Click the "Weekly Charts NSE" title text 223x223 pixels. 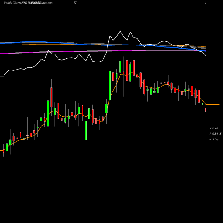click(x=15, y=3)
